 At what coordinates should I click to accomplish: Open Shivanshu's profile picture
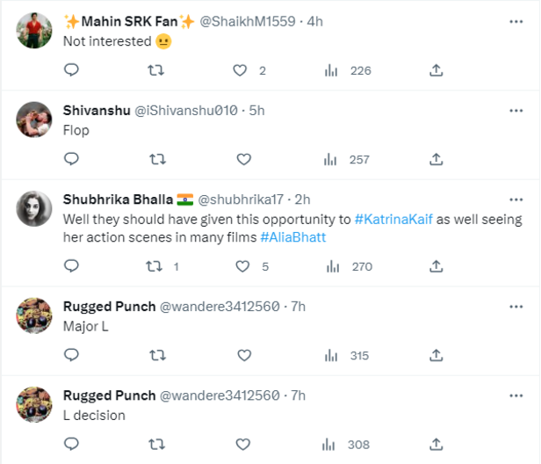pyautogui.click(x=35, y=121)
